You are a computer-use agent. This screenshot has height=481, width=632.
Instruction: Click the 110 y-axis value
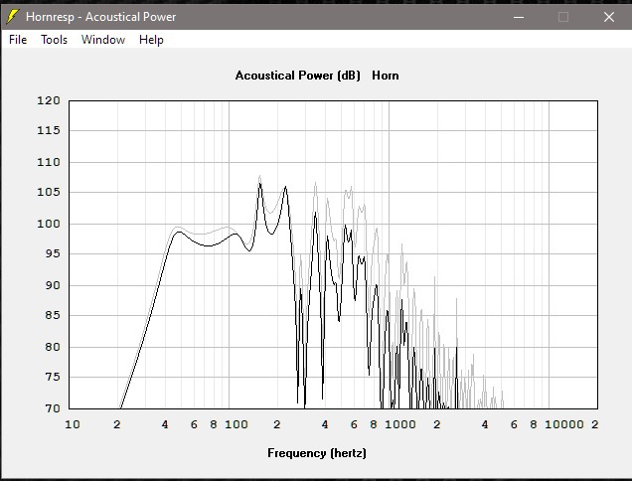pos(49,162)
